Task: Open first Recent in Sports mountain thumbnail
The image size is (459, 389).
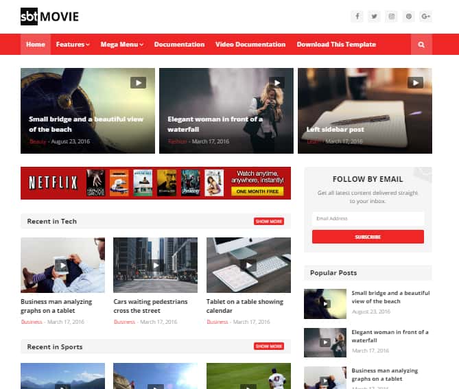Action: coord(62,376)
